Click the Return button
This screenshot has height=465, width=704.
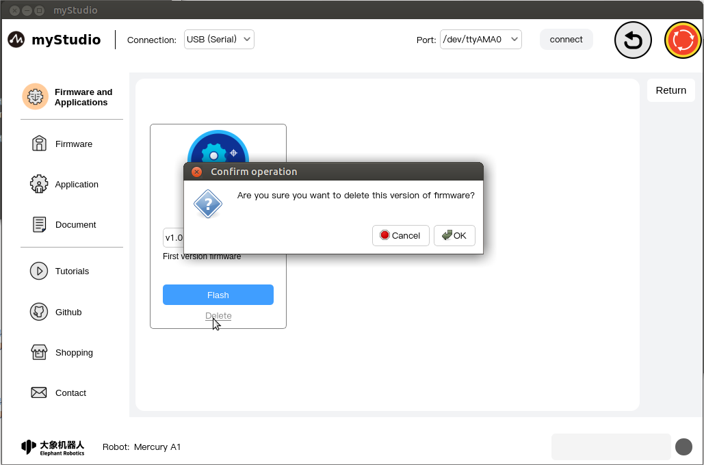point(670,90)
